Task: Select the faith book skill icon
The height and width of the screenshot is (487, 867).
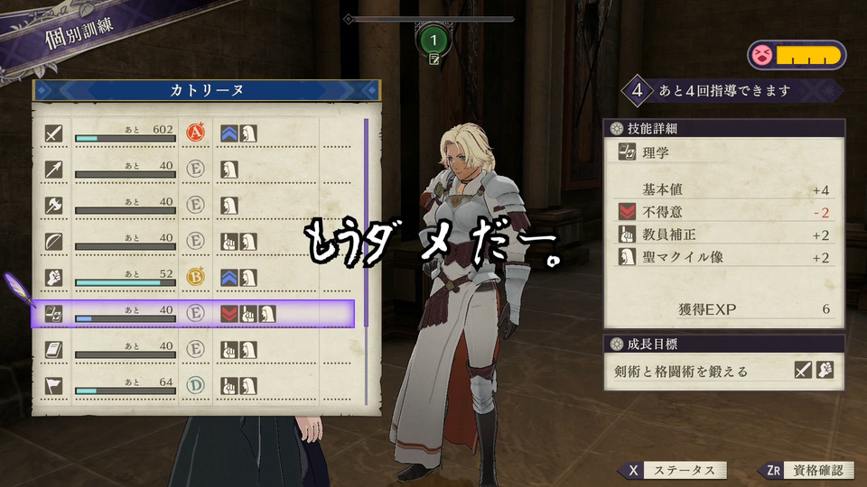Action: (53, 350)
